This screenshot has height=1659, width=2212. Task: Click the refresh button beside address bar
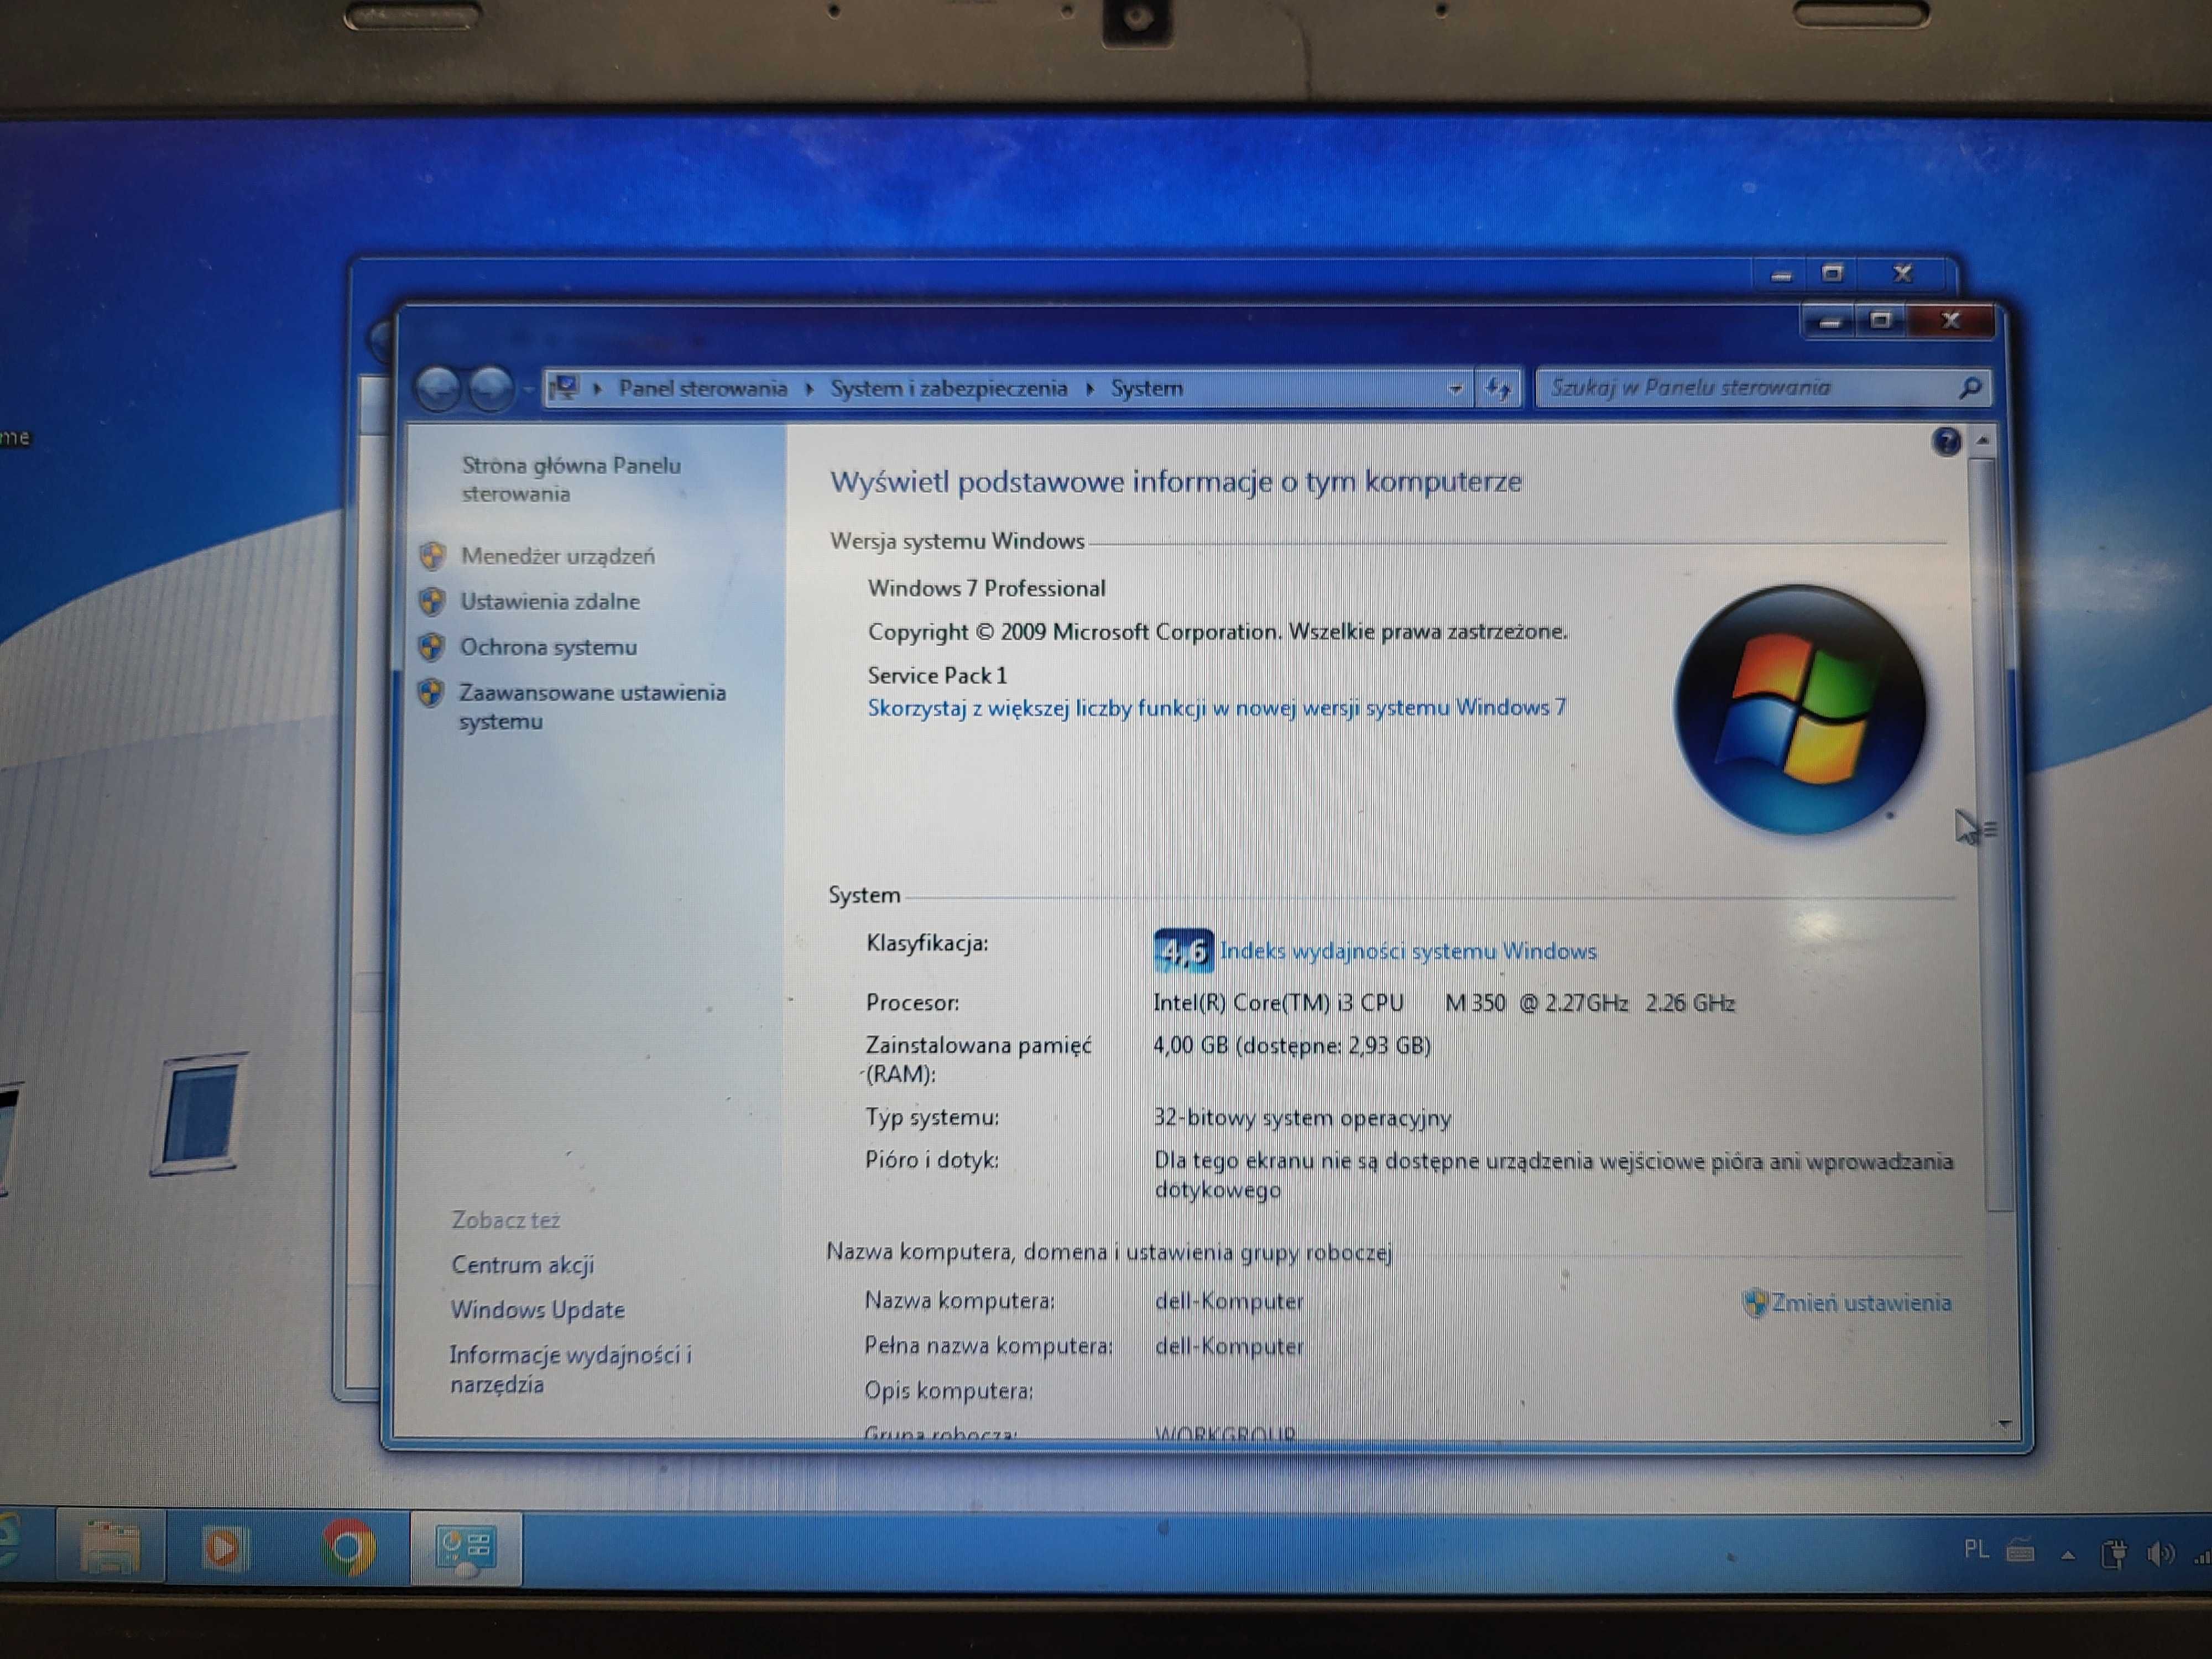[1497, 388]
